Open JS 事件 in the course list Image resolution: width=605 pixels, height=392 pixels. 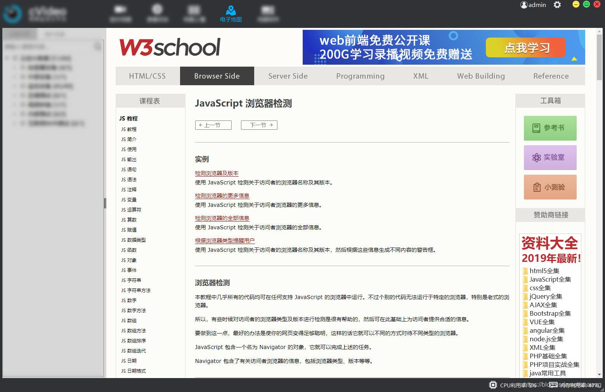coord(129,270)
